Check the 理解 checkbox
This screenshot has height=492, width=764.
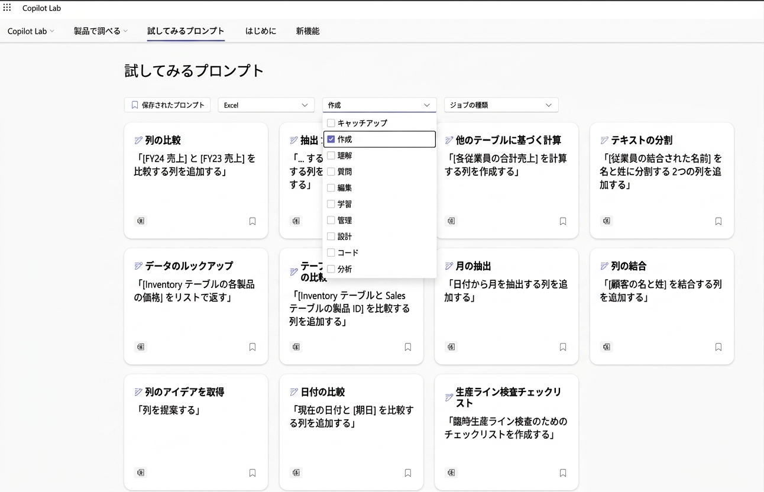pos(331,156)
